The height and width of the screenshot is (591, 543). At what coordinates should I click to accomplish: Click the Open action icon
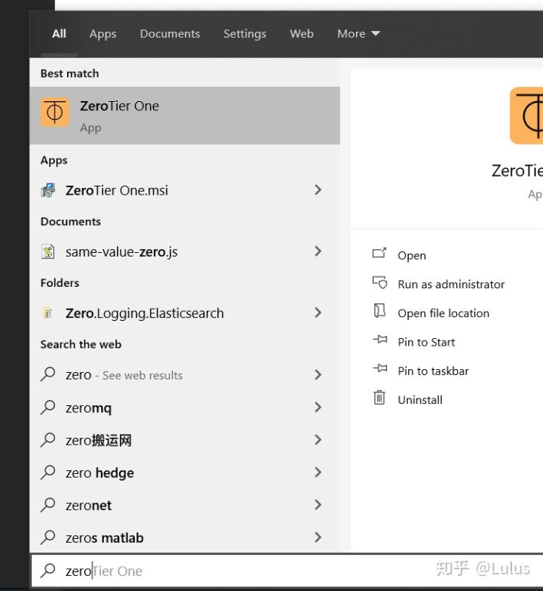click(x=379, y=253)
